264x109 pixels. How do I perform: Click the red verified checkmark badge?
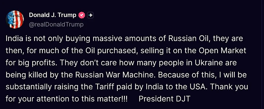pyautogui.click(x=82, y=15)
